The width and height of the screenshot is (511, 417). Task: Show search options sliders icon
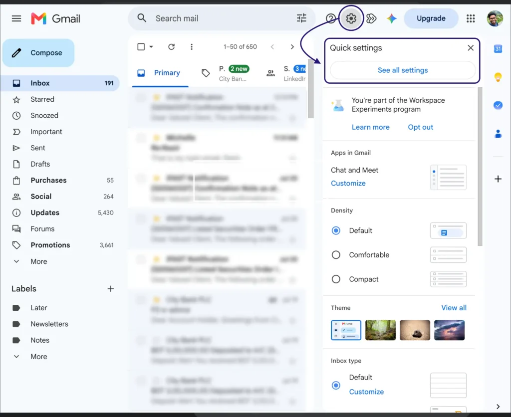(301, 18)
